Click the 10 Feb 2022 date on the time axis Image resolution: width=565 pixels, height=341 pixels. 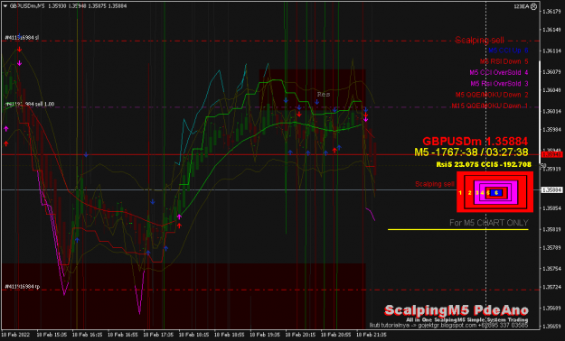coord(15,335)
